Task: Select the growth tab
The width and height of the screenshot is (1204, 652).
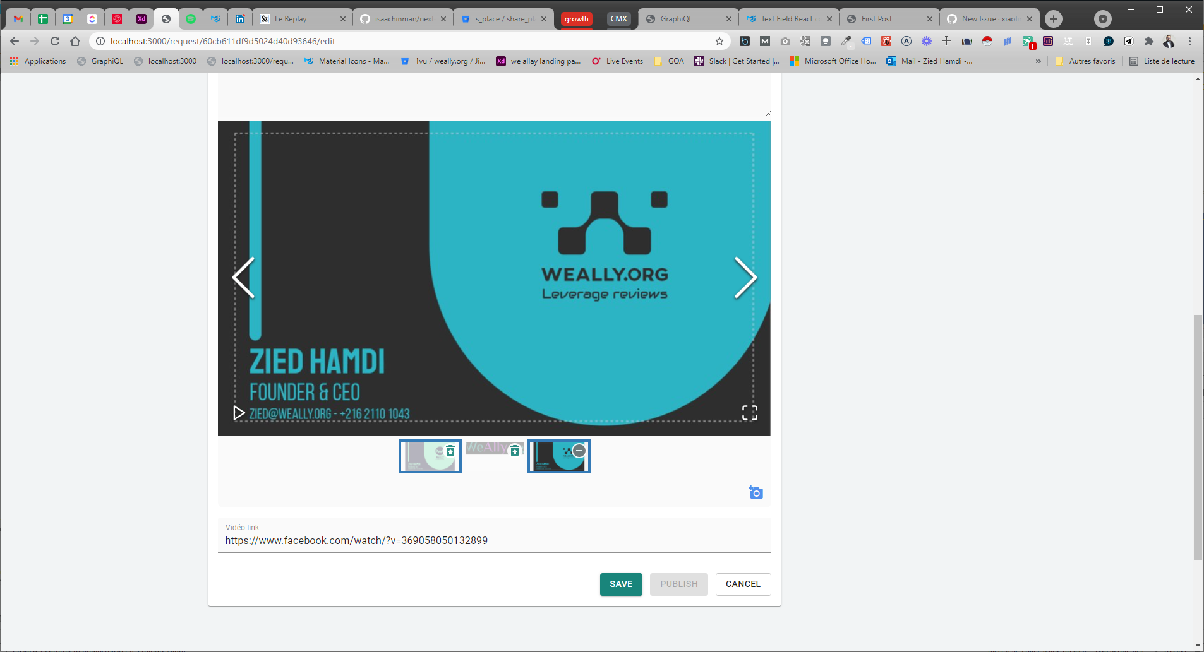Action: pyautogui.click(x=575, y=19)
